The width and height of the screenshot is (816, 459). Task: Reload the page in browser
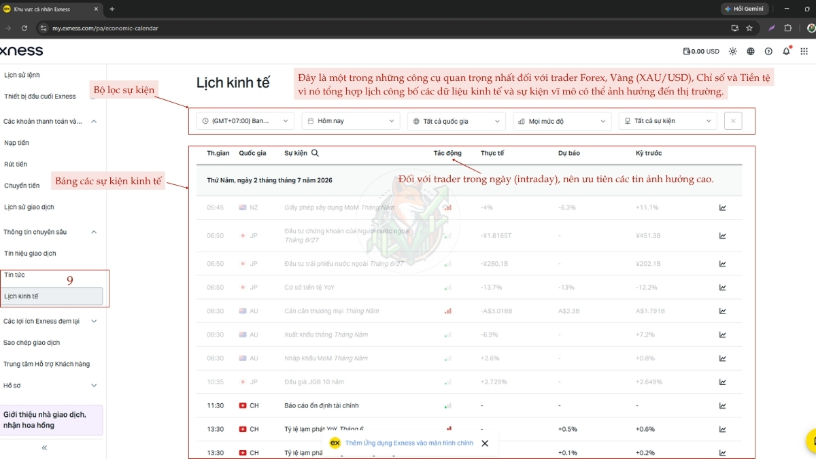pos(24,29)
